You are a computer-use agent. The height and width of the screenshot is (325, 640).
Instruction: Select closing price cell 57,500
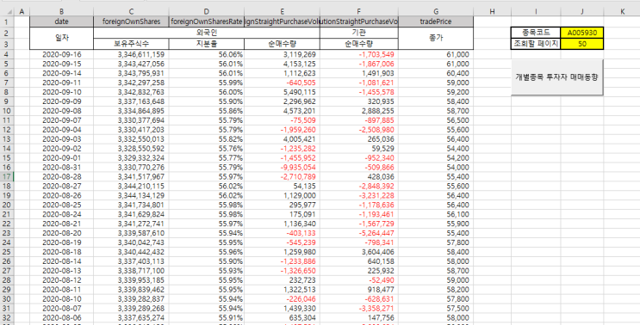pos(436,309)
